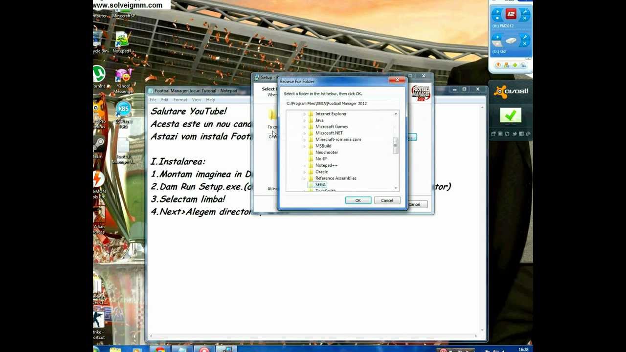
Task: Select the Microsoft.NET folder
Action: point(329,133)
